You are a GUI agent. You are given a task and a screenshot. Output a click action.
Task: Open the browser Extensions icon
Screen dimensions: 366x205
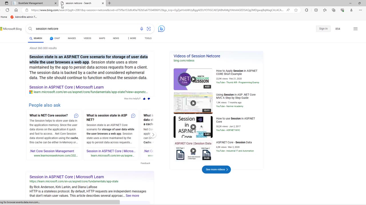tap(307, 10)
